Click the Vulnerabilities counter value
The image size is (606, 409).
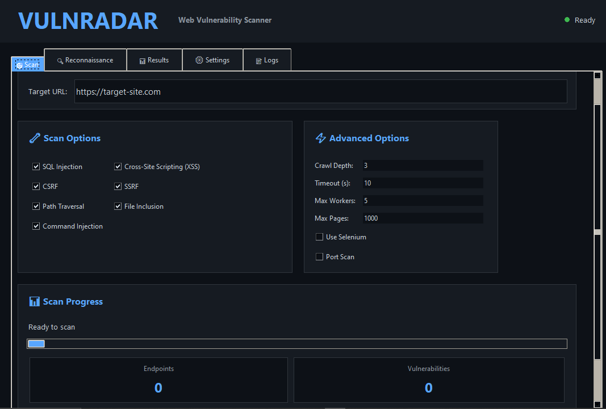click(x=429, y=388)
